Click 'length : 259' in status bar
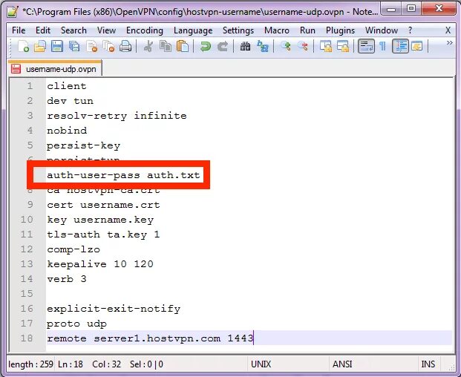The image size is (461, 377). pyautogui.click(x=30, y=364)
